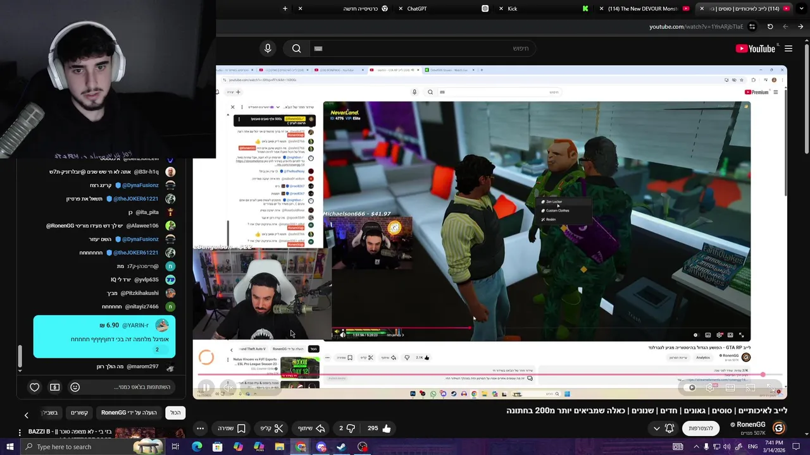This screenshot has width=810, height=455.
Task: Toggle the autoplay switch in the player
Action: point(691,387)
